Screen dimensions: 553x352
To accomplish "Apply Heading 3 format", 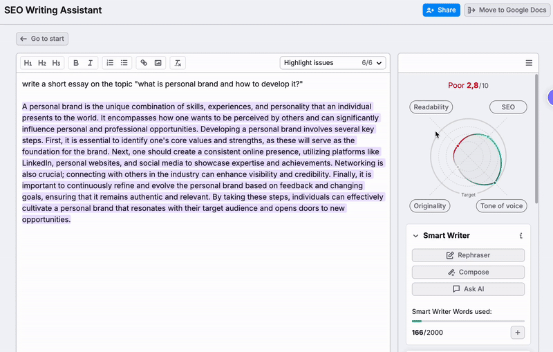I will [x=56, y=63].
